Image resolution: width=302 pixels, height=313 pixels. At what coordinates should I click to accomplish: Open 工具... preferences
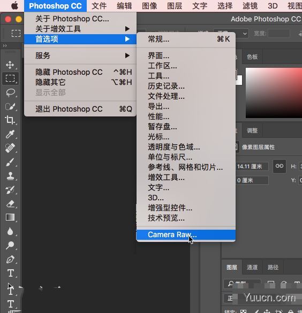186,76
